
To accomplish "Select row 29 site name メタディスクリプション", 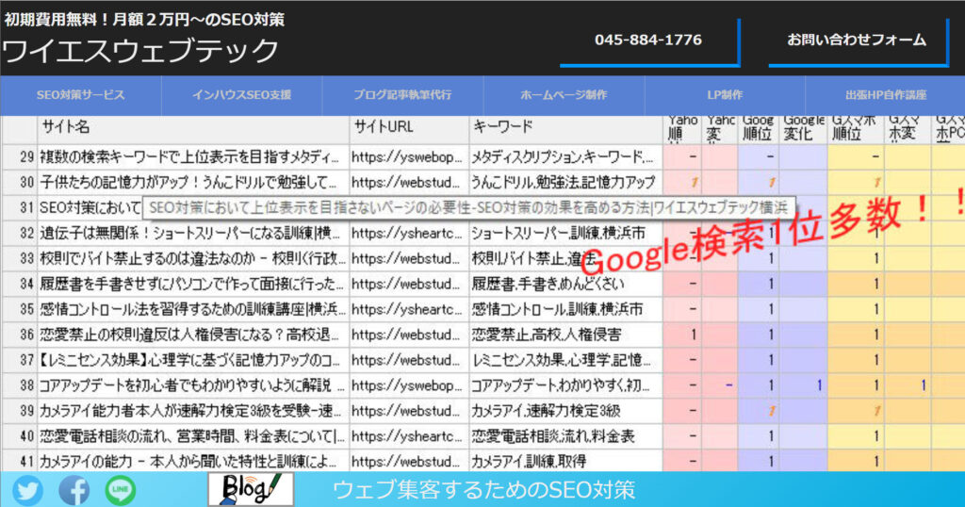I will pyautogui.click(x=193, y=156).
